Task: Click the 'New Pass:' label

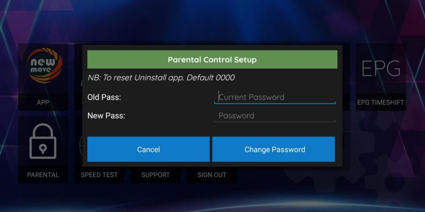Action: point(106,116)
